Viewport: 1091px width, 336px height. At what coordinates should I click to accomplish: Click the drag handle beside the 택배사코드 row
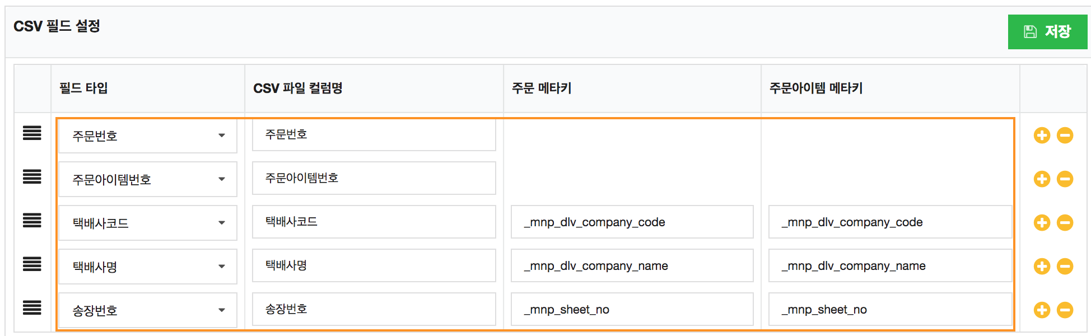pyautogui.click(x=32, y=221)
